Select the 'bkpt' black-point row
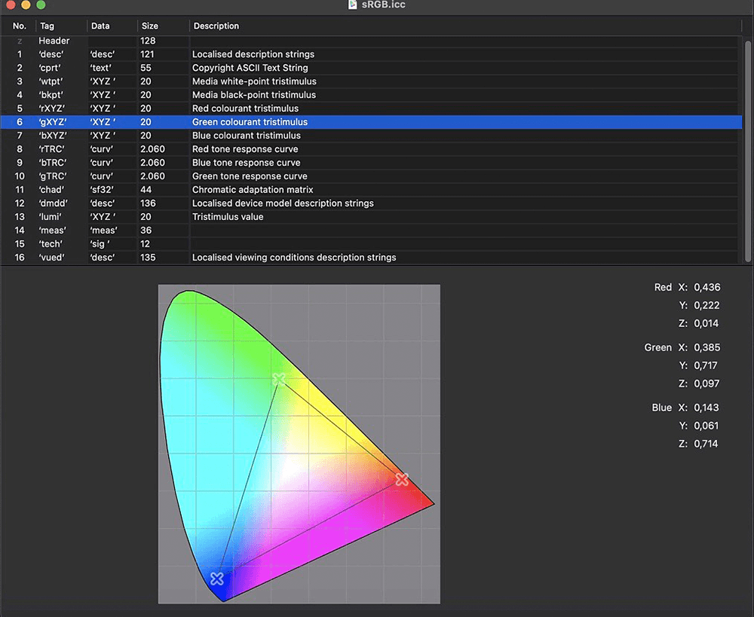The height and width of the screenshot is (617, 754). [371, 95]
